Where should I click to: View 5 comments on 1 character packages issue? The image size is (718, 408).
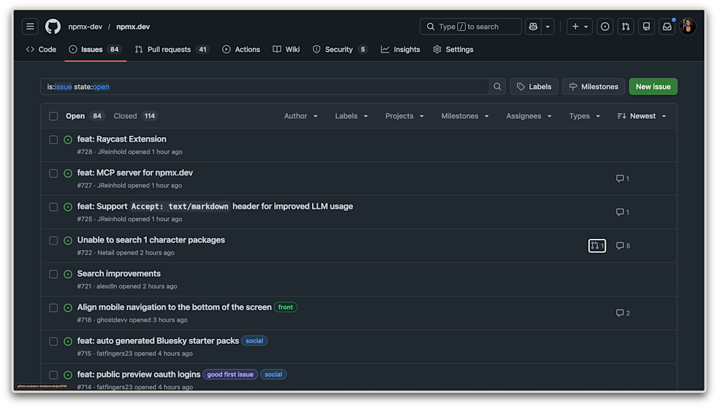(623, 246)
